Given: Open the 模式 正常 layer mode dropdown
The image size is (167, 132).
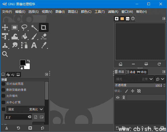Looking at the screenshot, I should coord(134,79).
